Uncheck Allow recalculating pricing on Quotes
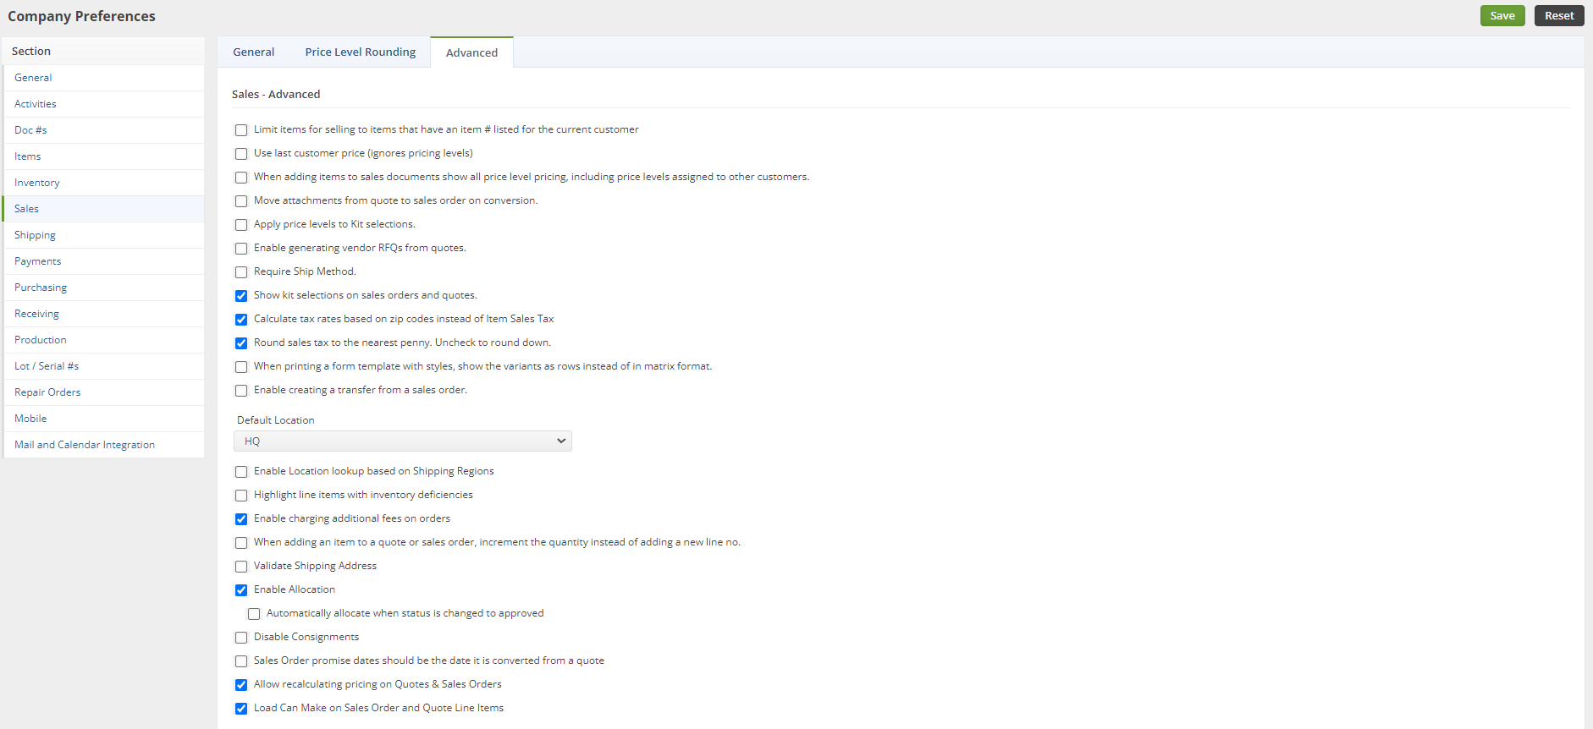 241,685
